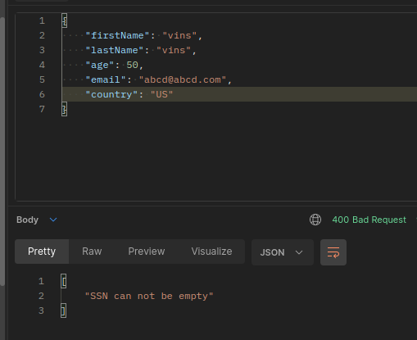Click the 400 Bad Request status
The image size is (417, 340).
tap(369, 220)
